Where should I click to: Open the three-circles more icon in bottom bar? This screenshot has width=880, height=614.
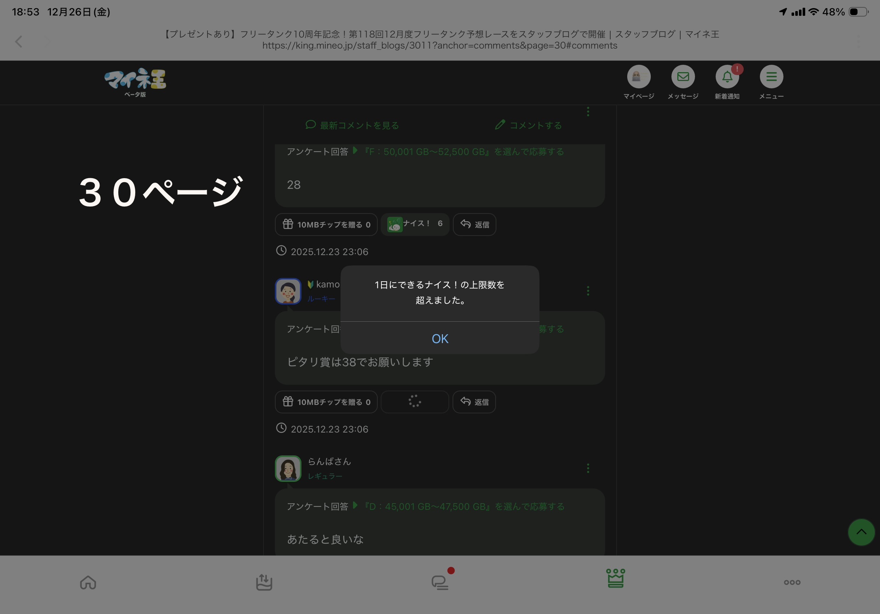(792, 582)
